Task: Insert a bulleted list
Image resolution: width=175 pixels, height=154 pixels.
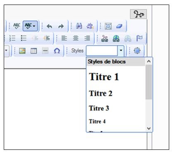Action: pyautogui.click(x=24, y=38)
